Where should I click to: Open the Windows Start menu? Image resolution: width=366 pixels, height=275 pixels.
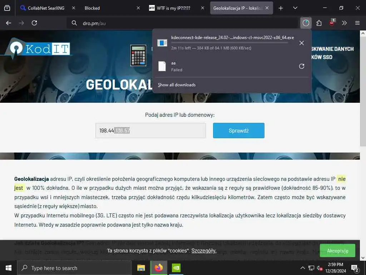point(9,268)
